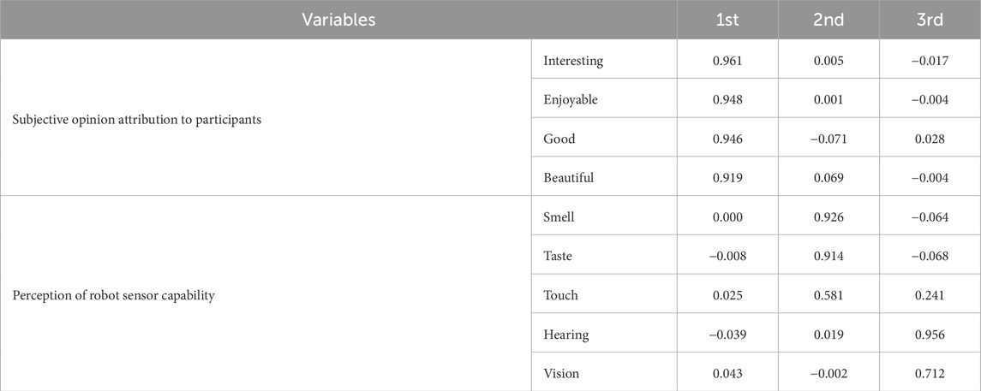Viewport: 981px width, 391px height.
Task: Select the 2nd column header
Action: (828, 20)
